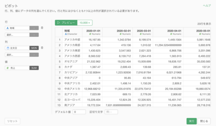Screen dimensions: 216x126
Task: Remove the 注文日 column using trash icon
Action: [42, 48]
